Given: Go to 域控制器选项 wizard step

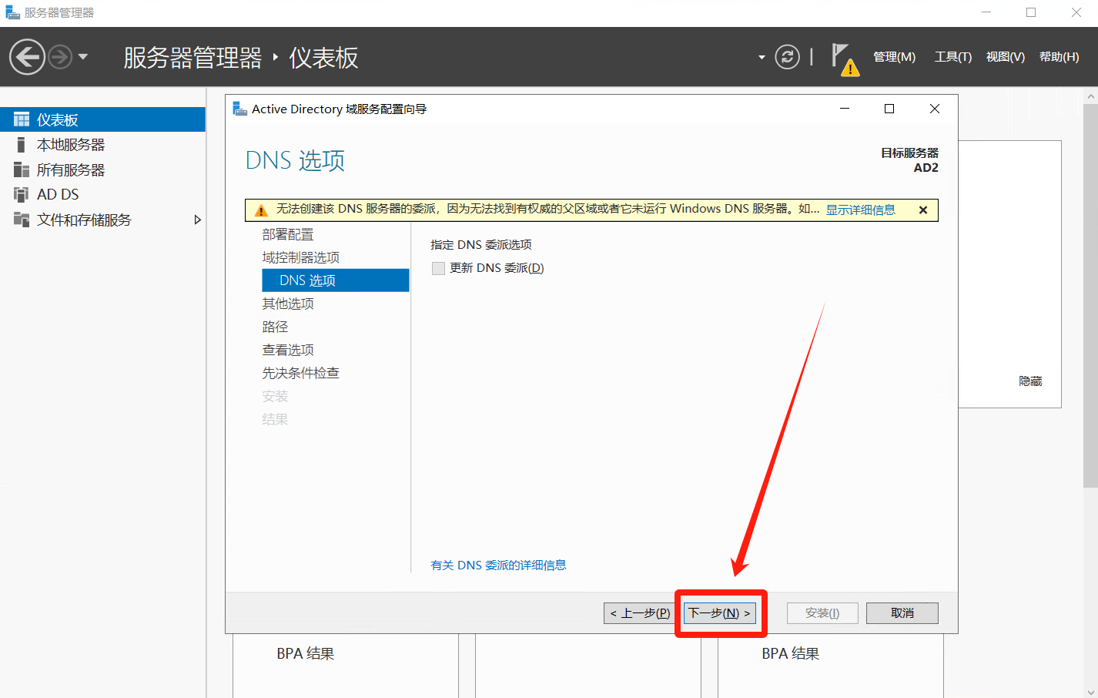Looking at the screenshot, I should click(300, 257).
